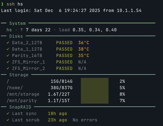Click the /mnt/parity mount path

click(22, 101)
